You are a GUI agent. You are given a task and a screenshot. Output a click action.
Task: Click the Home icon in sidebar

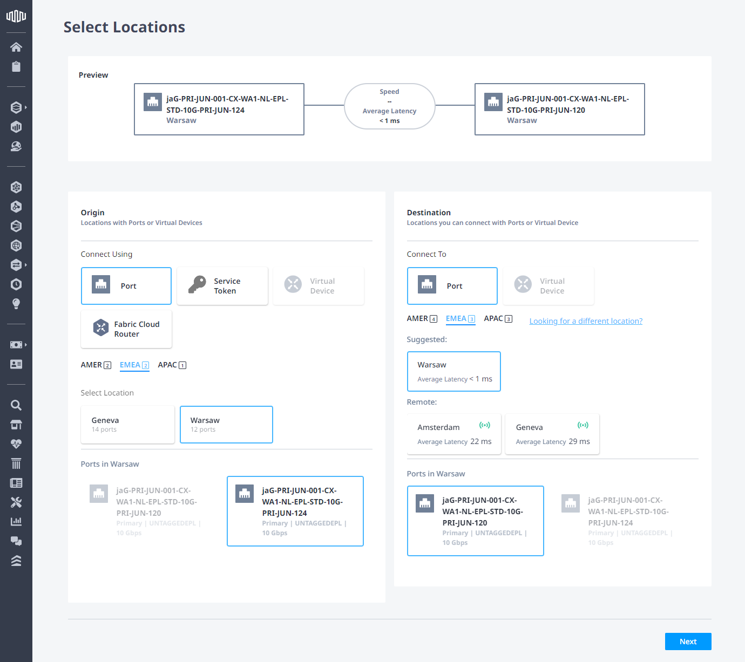(16, 47)
